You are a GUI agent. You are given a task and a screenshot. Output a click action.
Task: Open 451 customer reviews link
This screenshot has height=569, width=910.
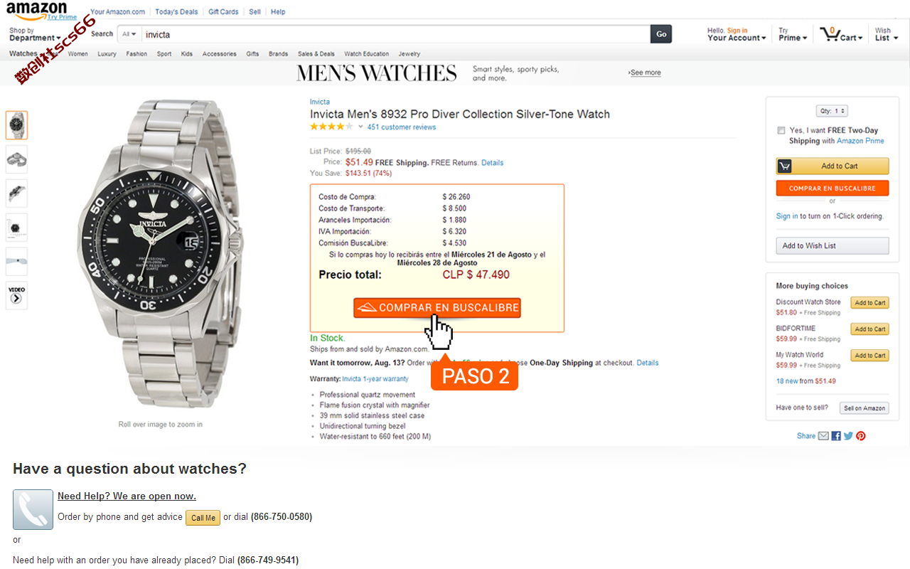(402, 127)
